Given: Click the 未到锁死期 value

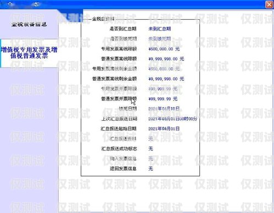Looking at the screenshot, I should point(160,39).
